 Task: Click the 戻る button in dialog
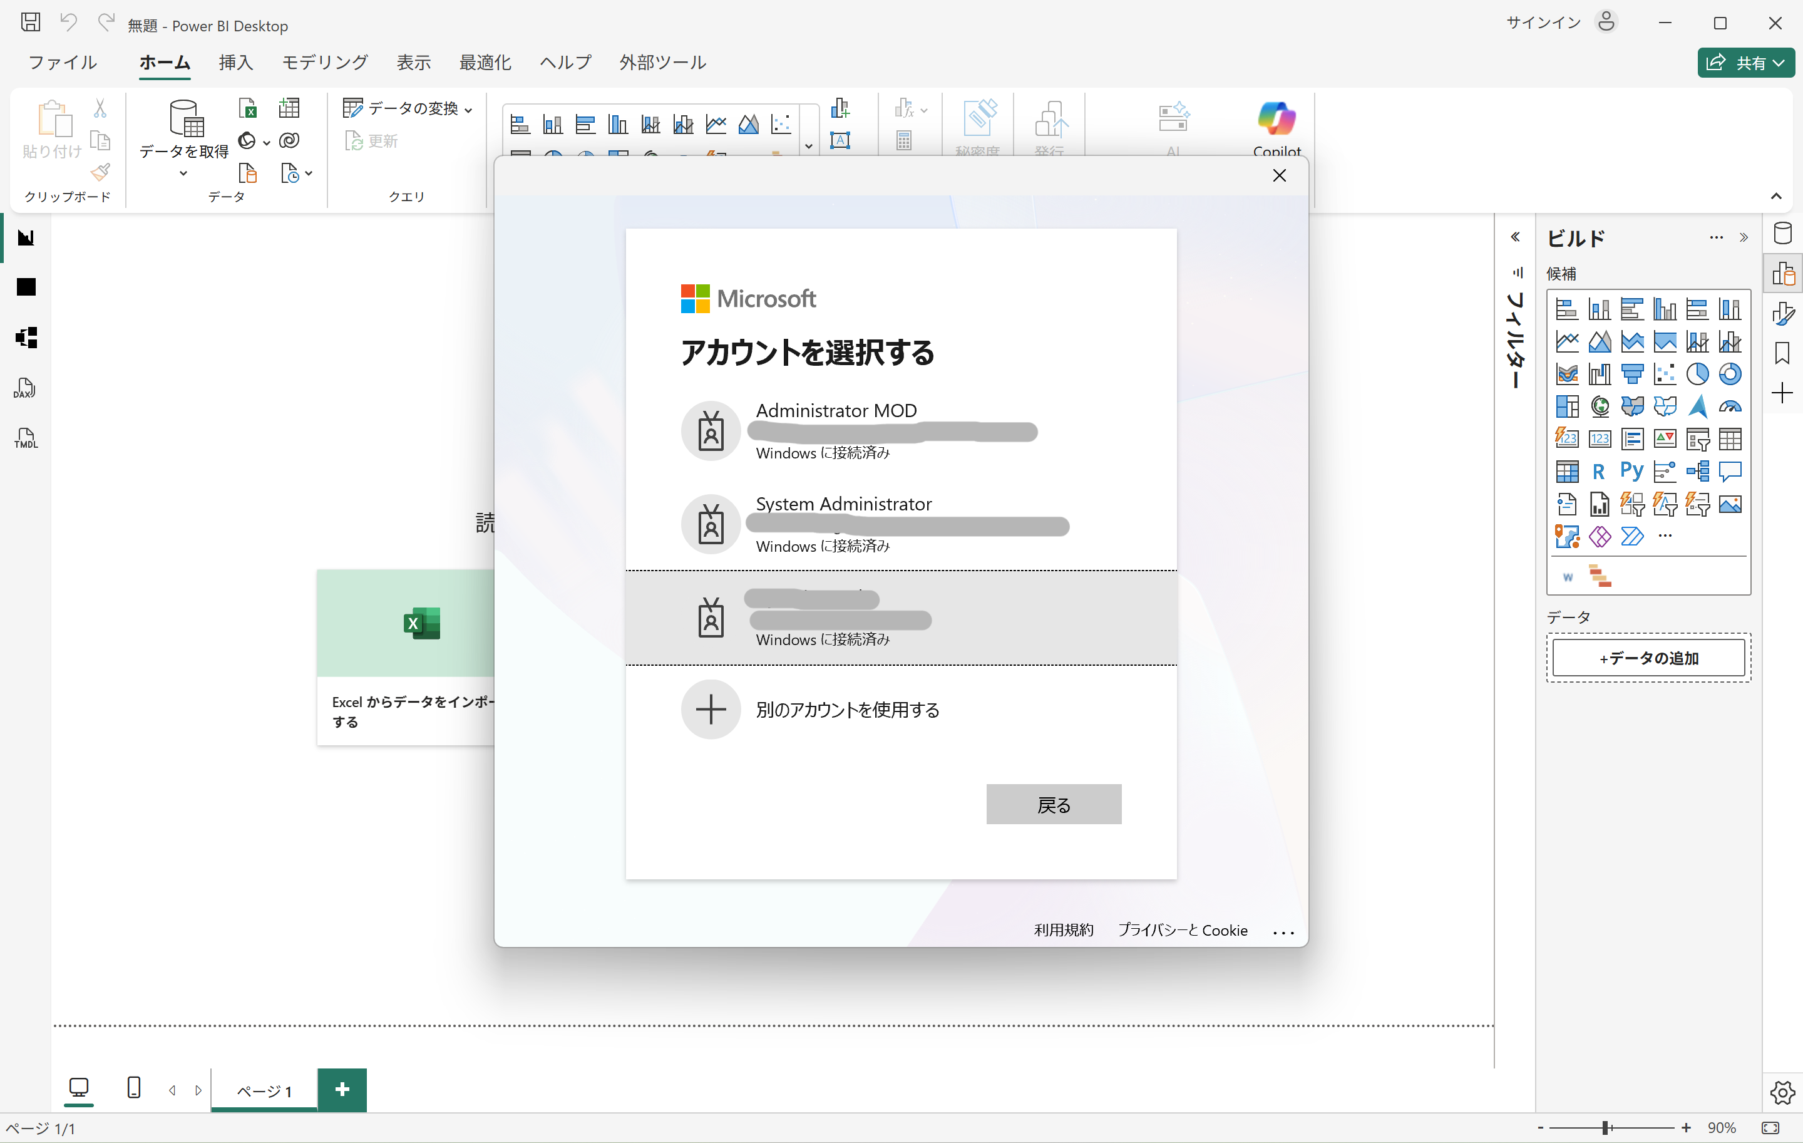[x=1054, y=804]
